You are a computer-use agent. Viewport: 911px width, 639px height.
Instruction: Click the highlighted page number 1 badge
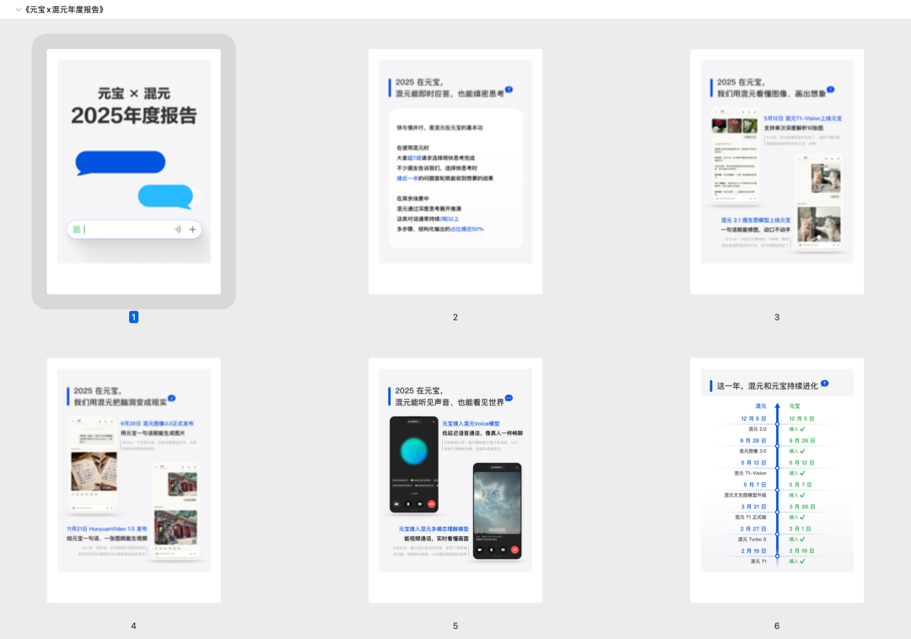[x=133, y=317]
